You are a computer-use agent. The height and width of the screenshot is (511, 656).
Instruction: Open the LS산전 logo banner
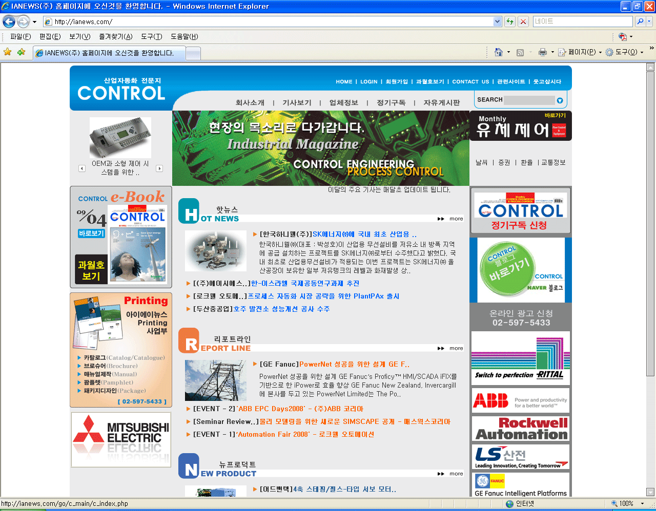(520, 457)
